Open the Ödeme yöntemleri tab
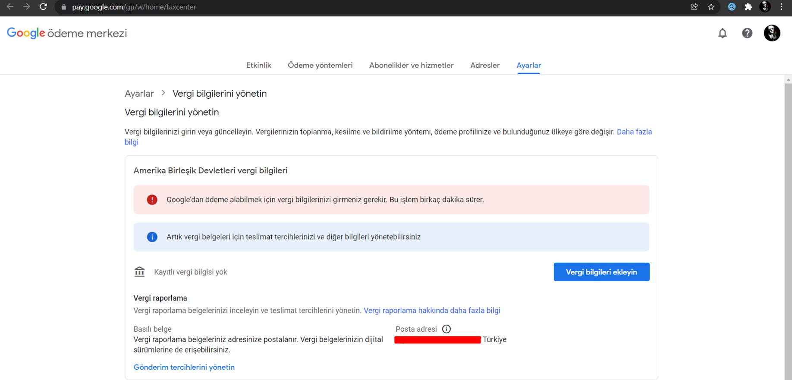Viewport: 792px width, 380px height. (x=320, y=65)
